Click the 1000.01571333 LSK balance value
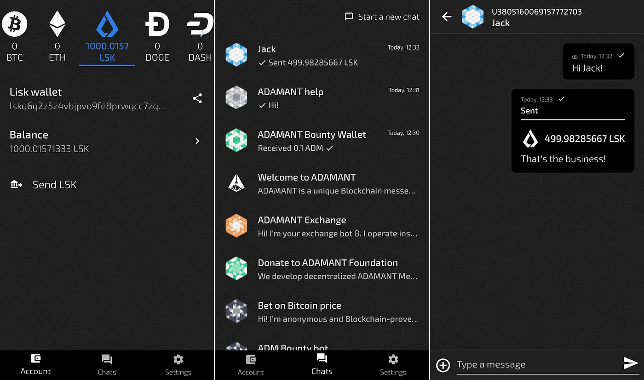This screenshot has height=380, width=644. pyautogui.click(x=49, y=149)
